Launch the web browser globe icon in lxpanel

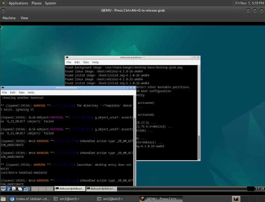point(14,188)
